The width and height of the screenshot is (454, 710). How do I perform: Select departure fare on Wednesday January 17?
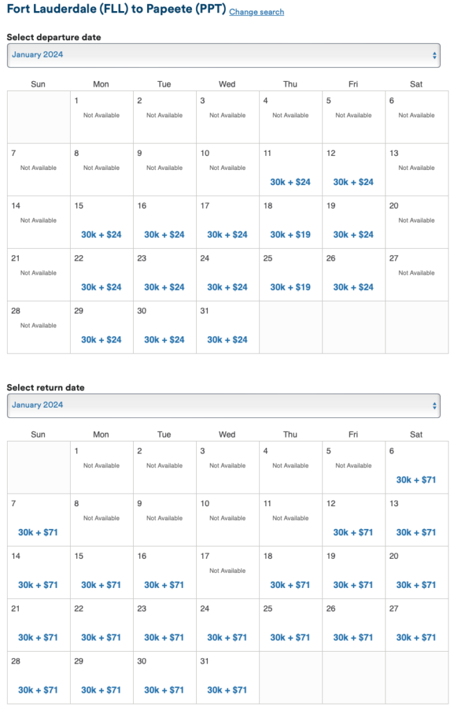click(x=227, y=235)
